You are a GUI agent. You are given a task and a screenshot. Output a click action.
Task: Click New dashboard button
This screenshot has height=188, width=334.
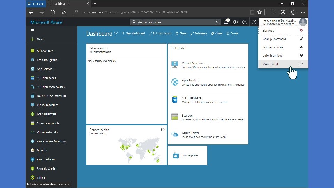pyautogui.click(x=133, y=33)
